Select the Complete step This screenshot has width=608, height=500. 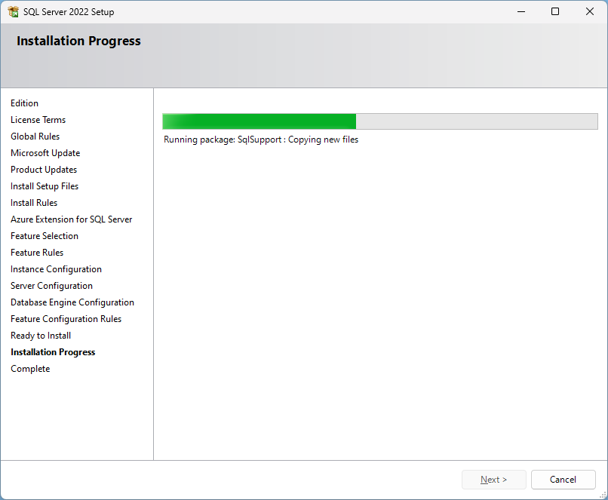(x=30, y=369)
